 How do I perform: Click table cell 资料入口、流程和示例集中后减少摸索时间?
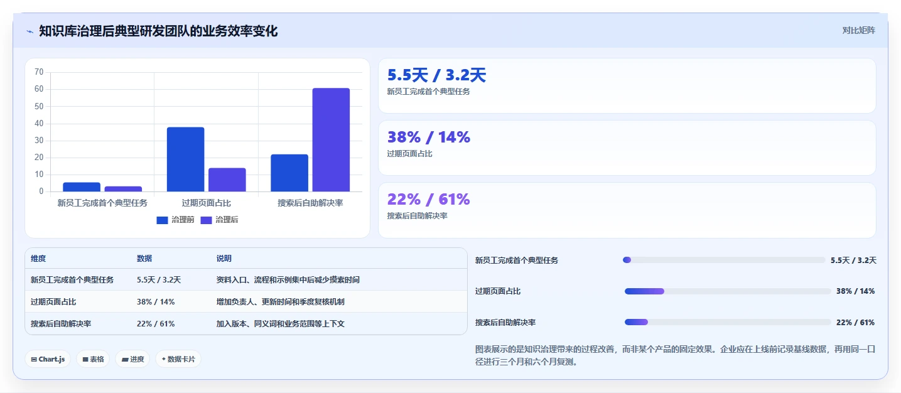(288, 280)
